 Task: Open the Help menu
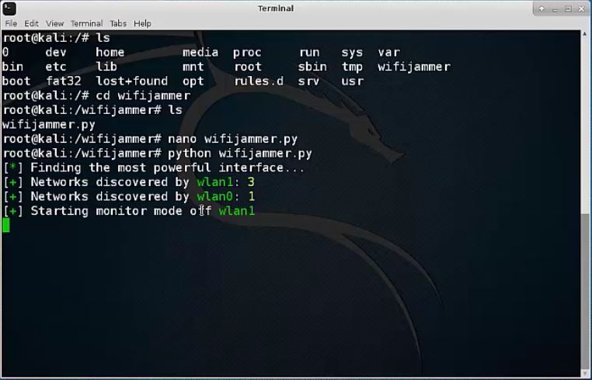(142, 23)
